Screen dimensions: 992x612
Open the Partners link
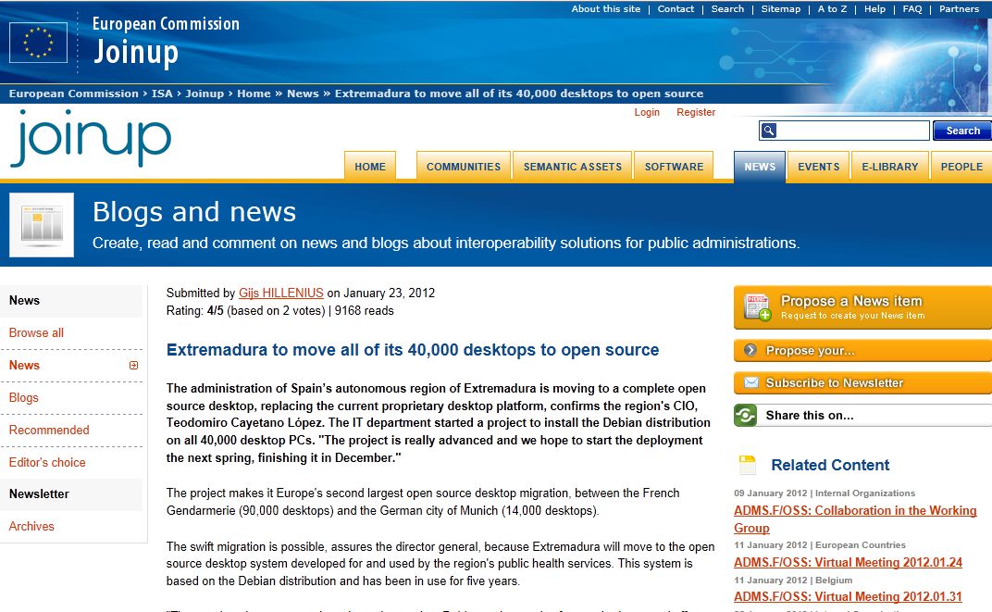(x=959, y=9)
